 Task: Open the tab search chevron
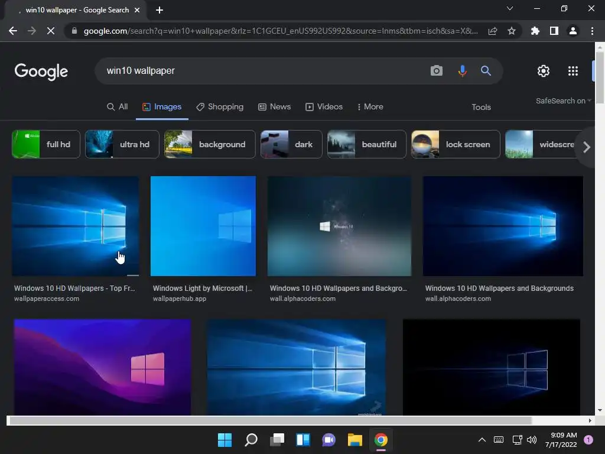point(510,8)
